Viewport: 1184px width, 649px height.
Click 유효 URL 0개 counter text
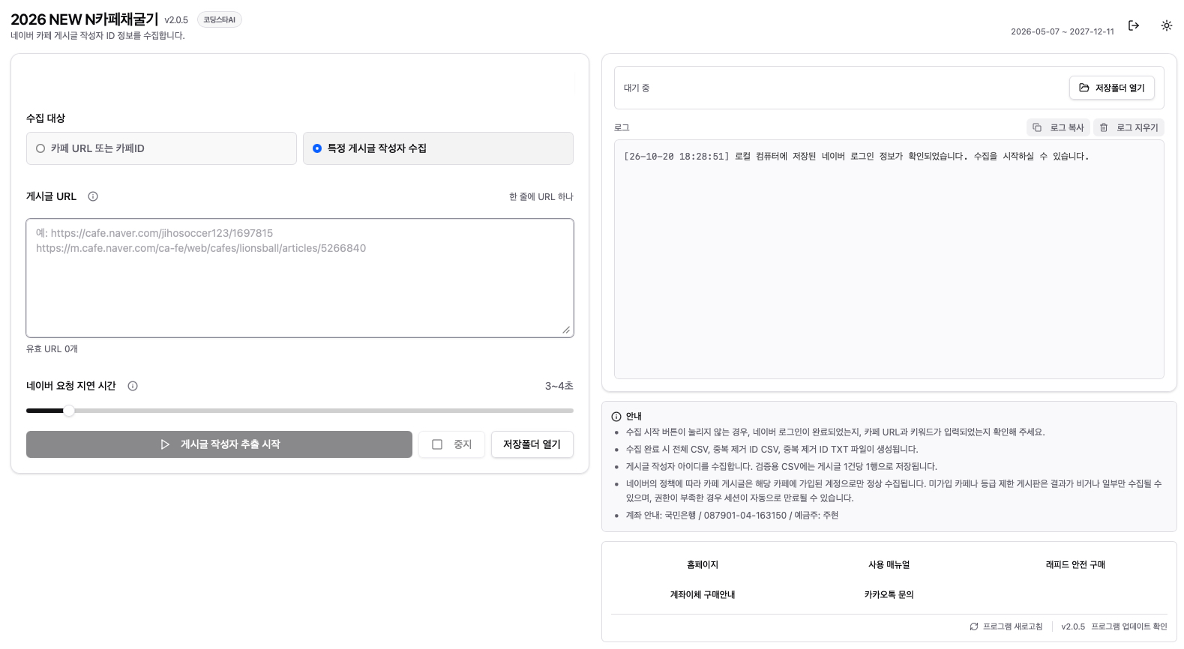(52, 349)
